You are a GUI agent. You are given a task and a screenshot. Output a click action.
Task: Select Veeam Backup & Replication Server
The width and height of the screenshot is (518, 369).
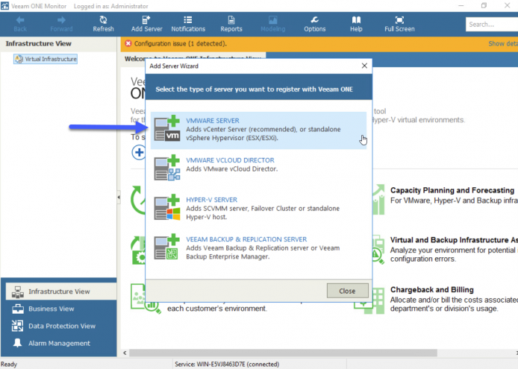[x=259, y=247]
